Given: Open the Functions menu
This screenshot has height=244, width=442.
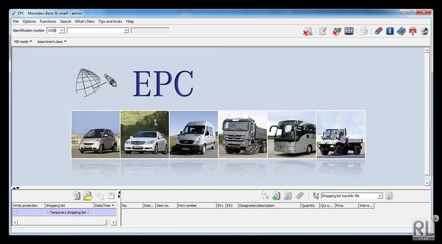Looking at the screenshot, I should [x=48, y=22].
